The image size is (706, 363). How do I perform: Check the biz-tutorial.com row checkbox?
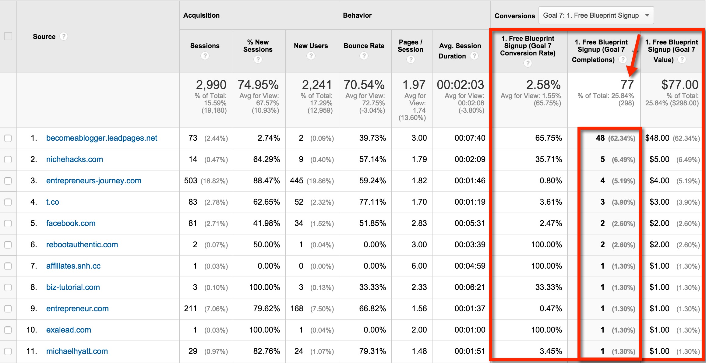(x=8, y=287)
